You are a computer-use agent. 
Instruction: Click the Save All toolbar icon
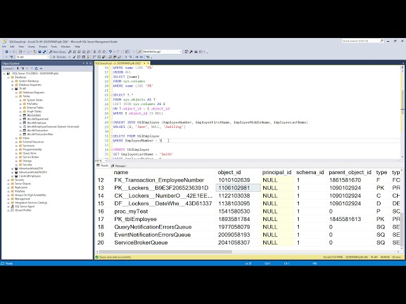point(44,52)
